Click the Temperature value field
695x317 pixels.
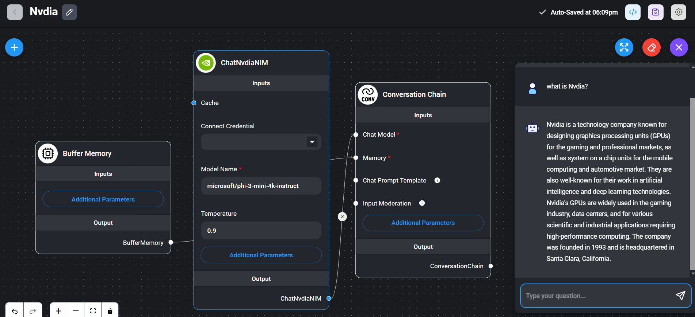[x=261, y=231]
